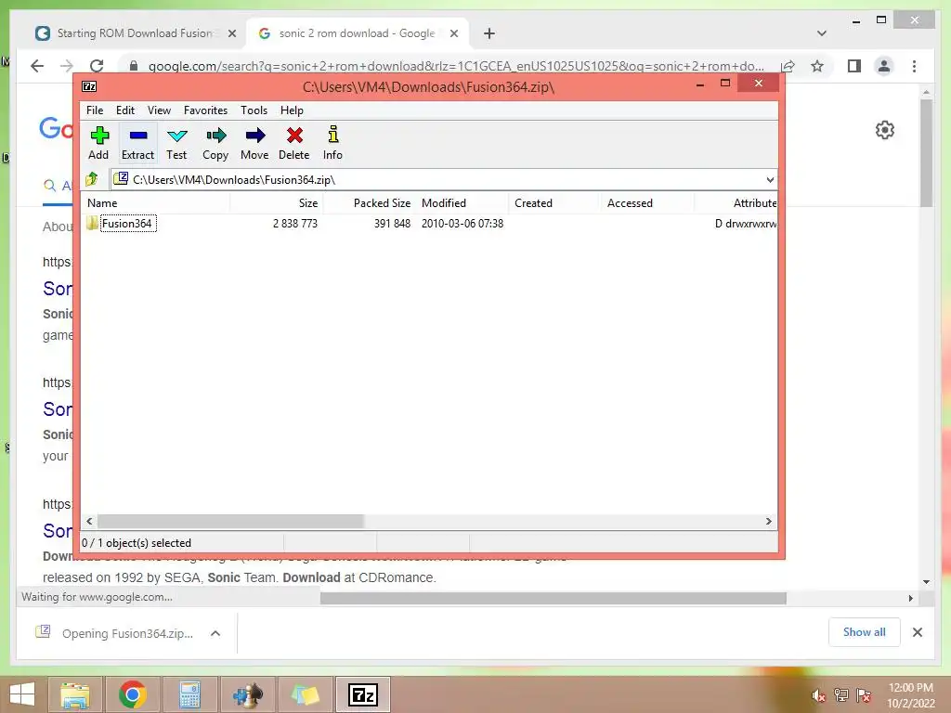Select the Fusion364 folder row

click(429, 224)
